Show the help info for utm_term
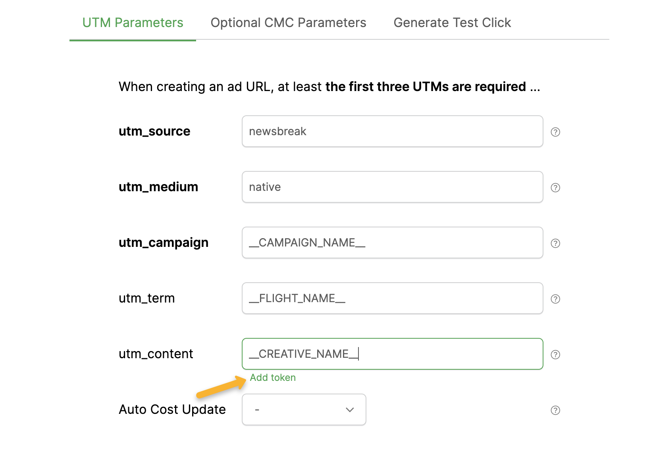 [x=555, y=299]
